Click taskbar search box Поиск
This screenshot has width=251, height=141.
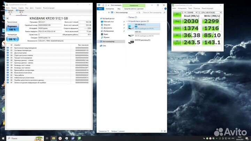(x=25, y=138)
